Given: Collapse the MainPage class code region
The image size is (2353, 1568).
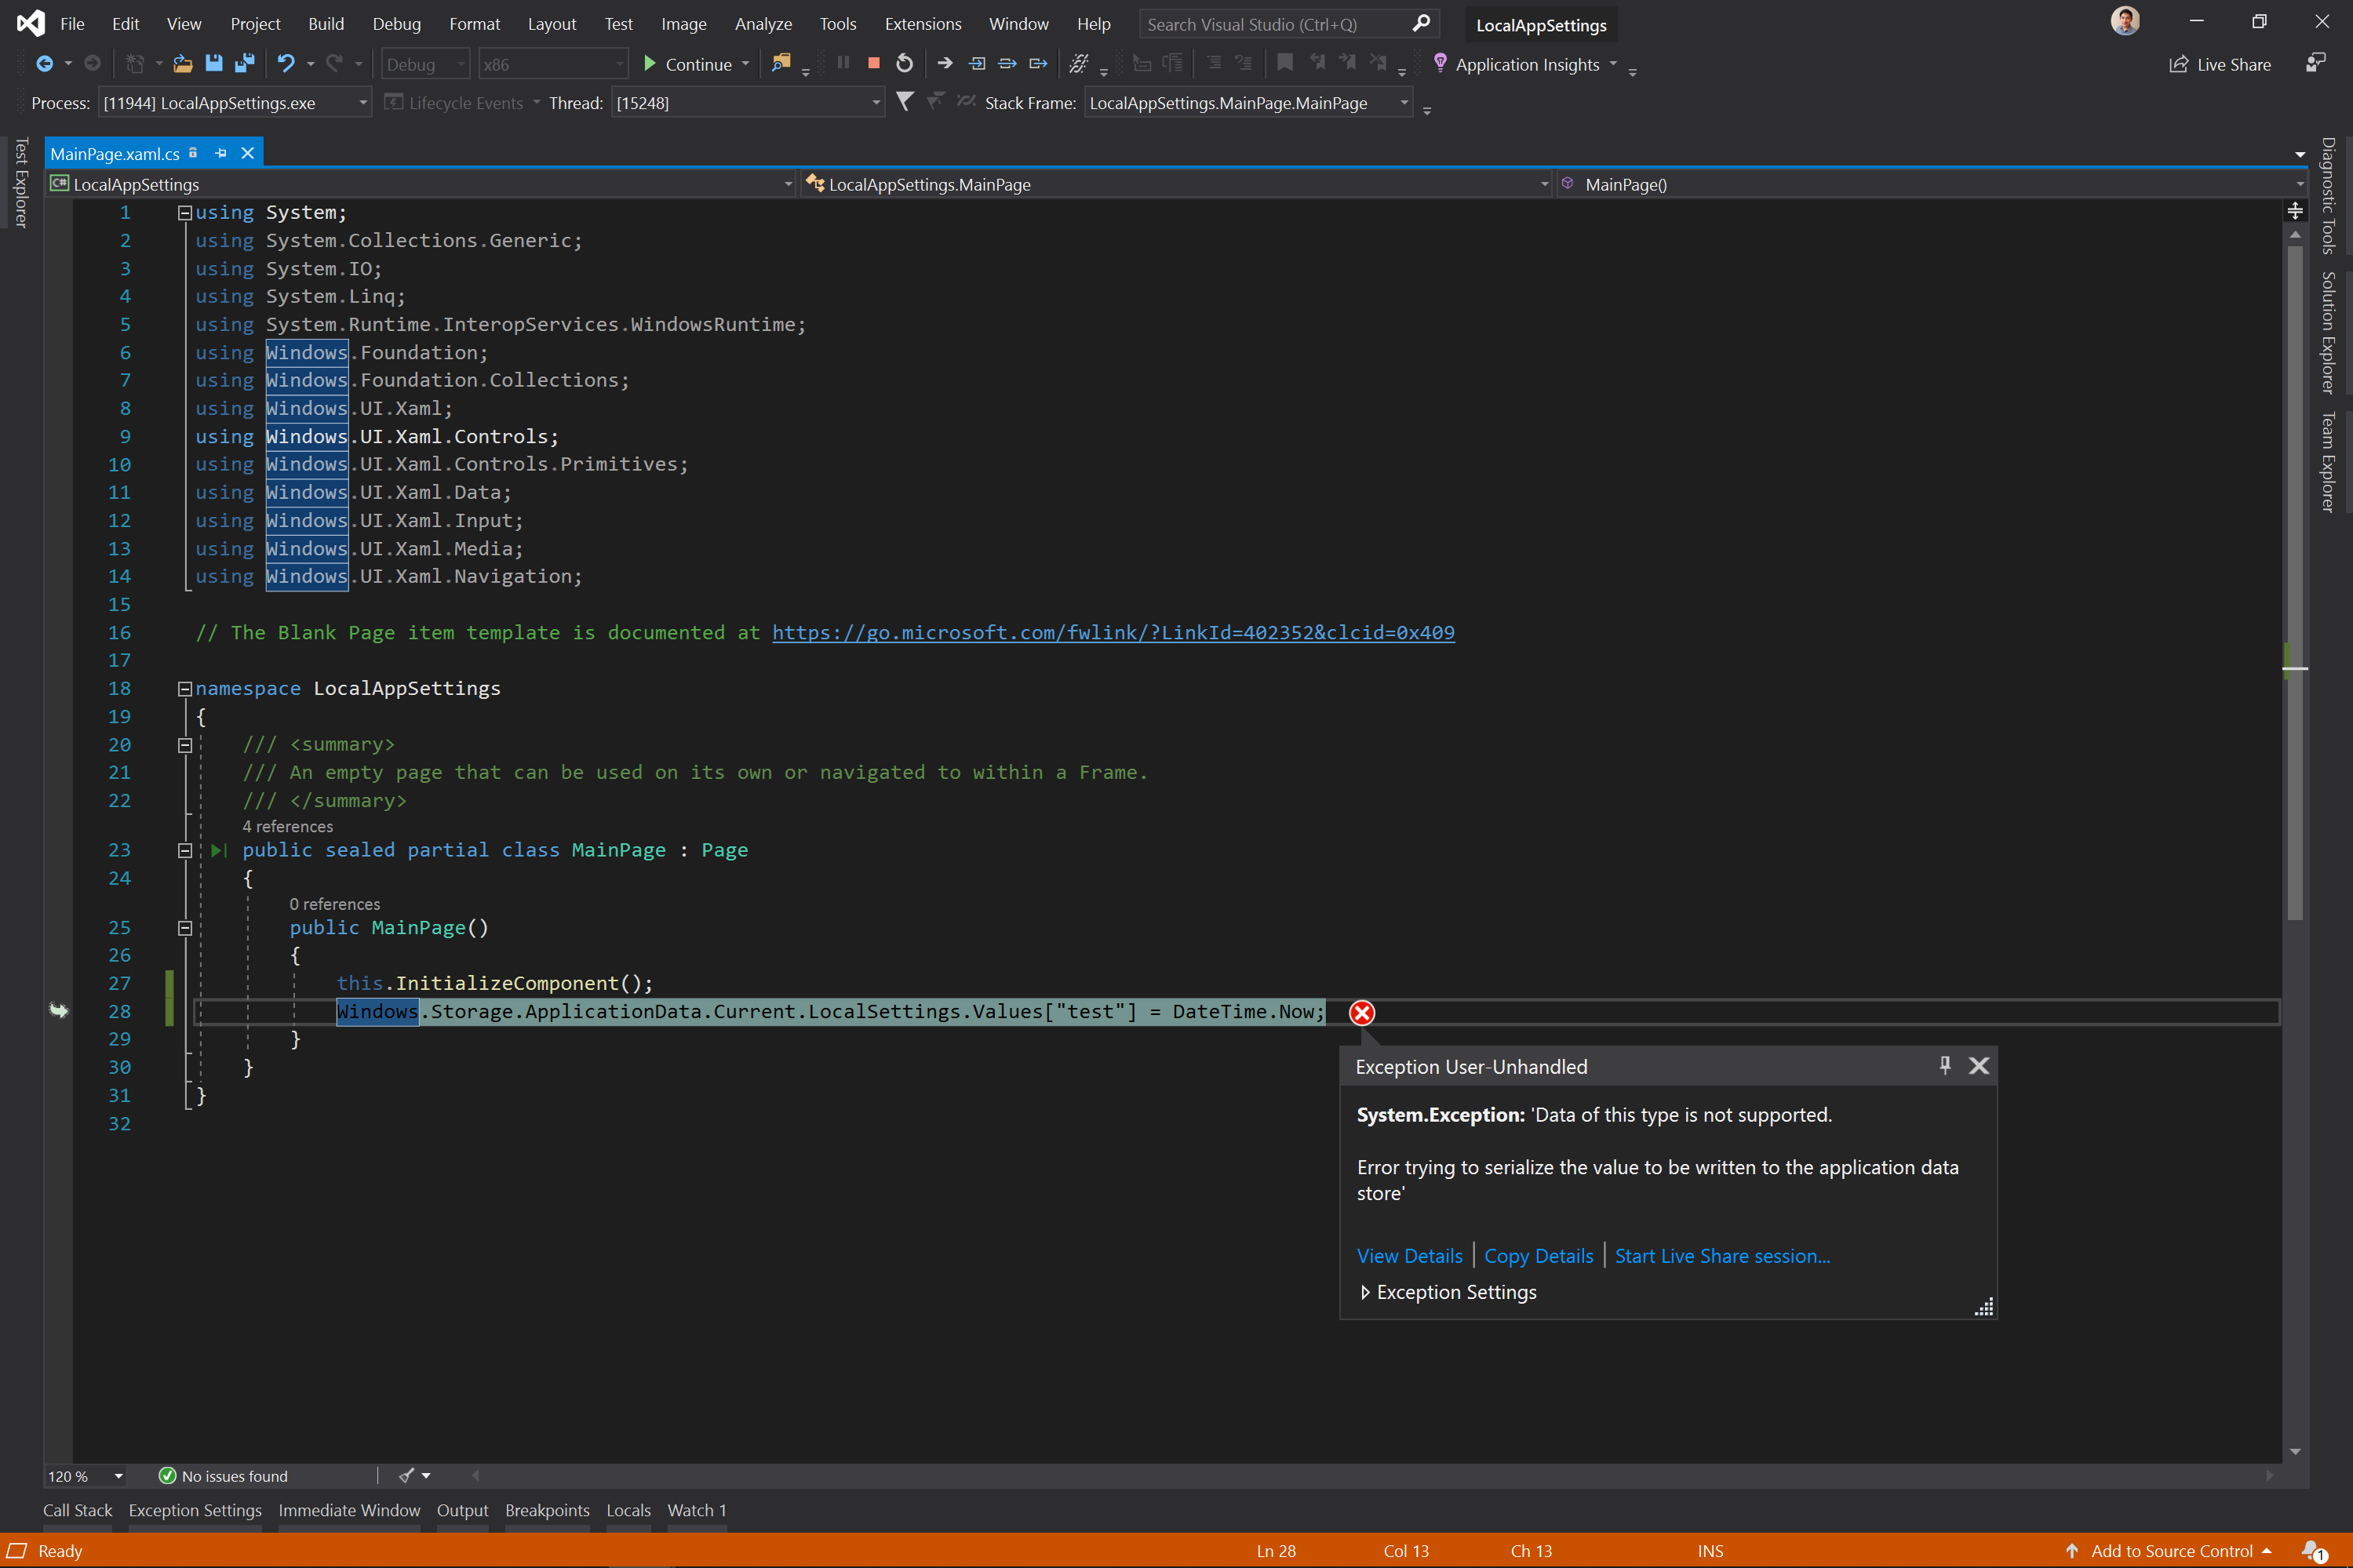Looking at the screenshot, I should click(x=184, y=850).
